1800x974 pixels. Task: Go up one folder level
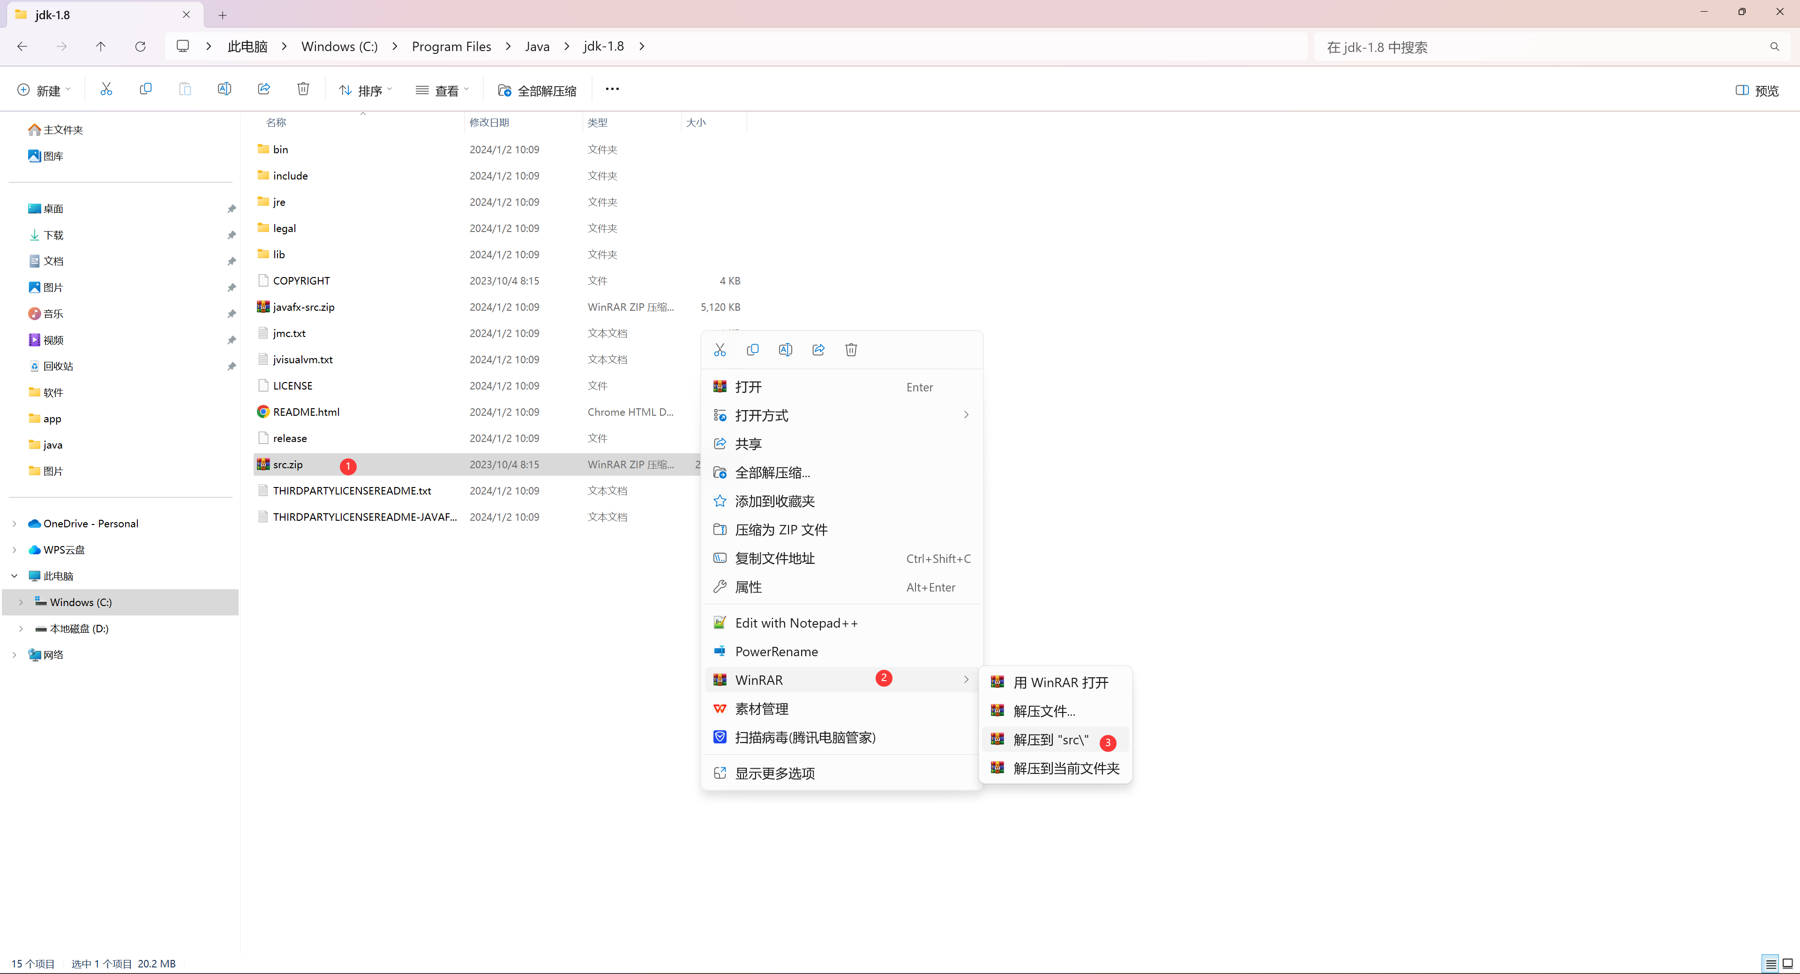coord(101,46)
